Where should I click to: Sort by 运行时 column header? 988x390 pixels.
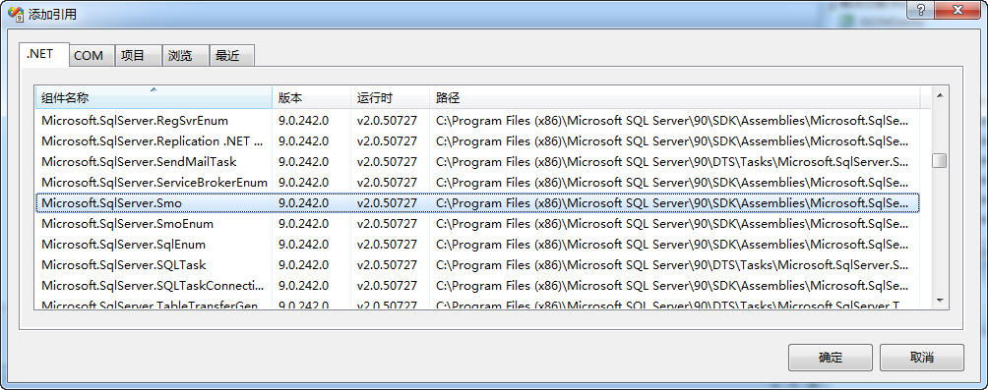(390, 98)
